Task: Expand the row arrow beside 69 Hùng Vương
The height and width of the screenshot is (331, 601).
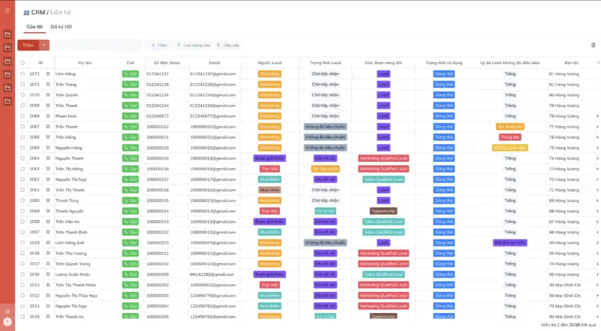Action: coord(597,200)
